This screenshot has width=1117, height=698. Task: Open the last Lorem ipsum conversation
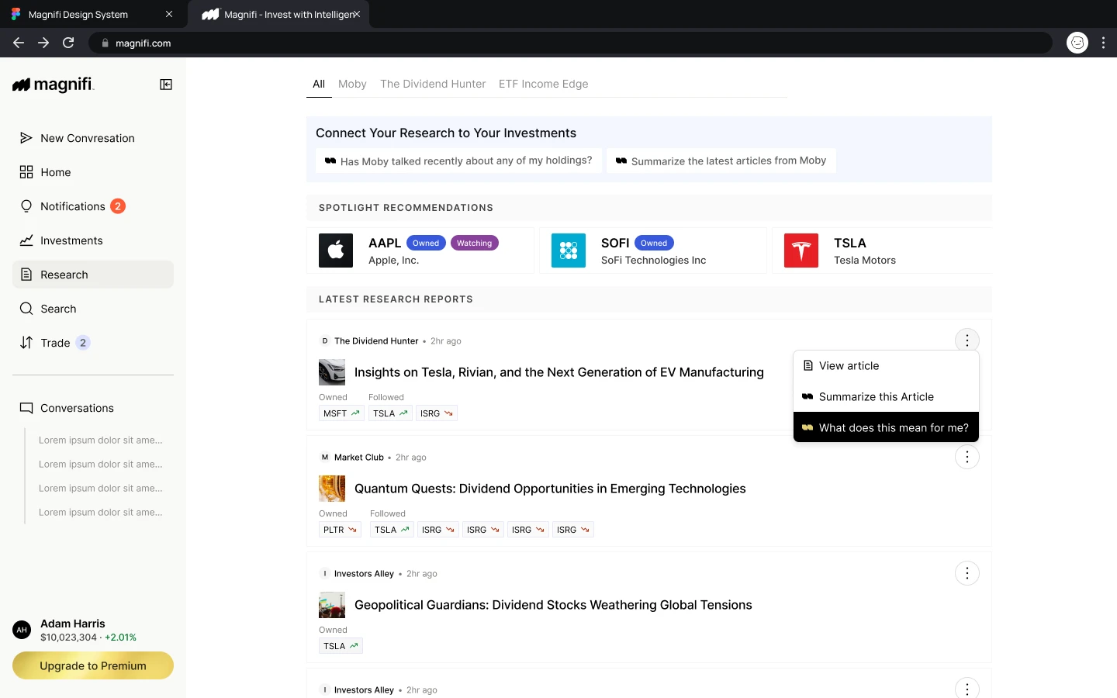click(101, 512)
